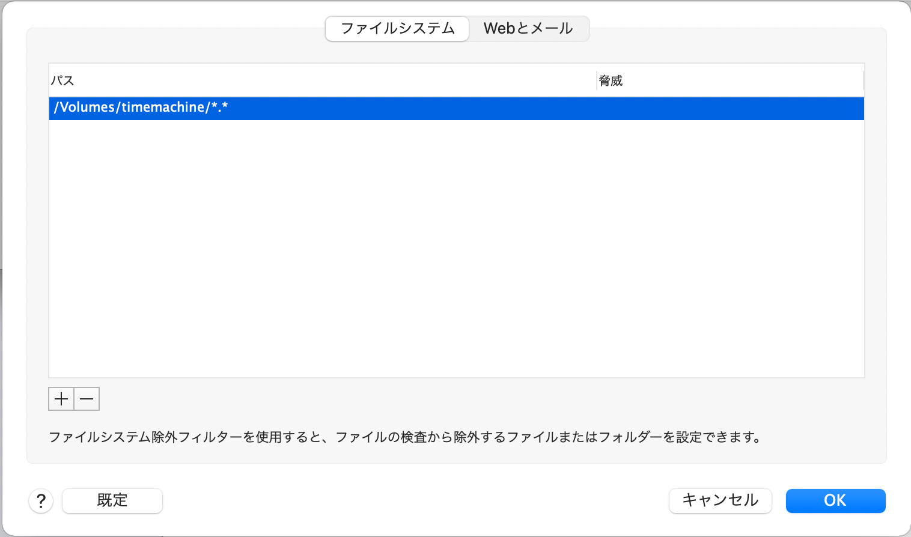Select the ファイルシステム tab
911x537 pixels.
pyautogui.click(x=397, y=28)
